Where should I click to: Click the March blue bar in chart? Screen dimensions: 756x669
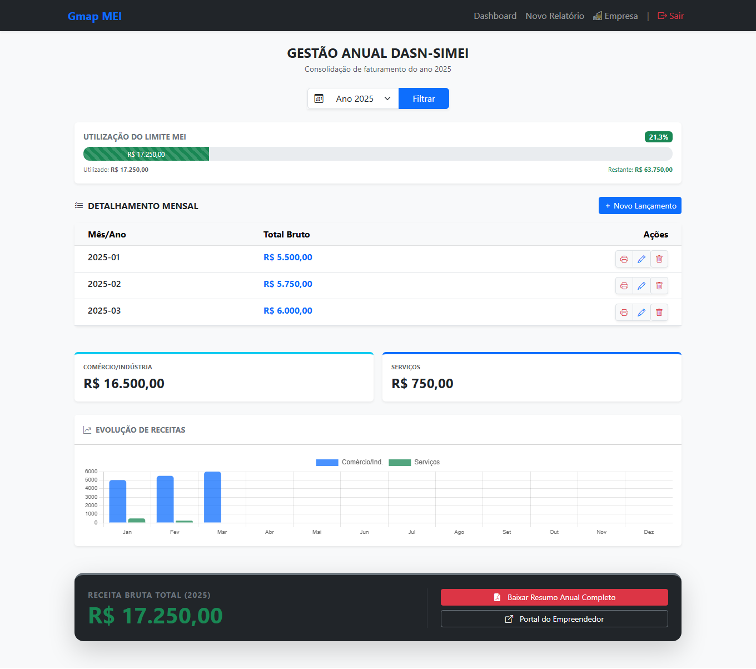coord(212,497)
